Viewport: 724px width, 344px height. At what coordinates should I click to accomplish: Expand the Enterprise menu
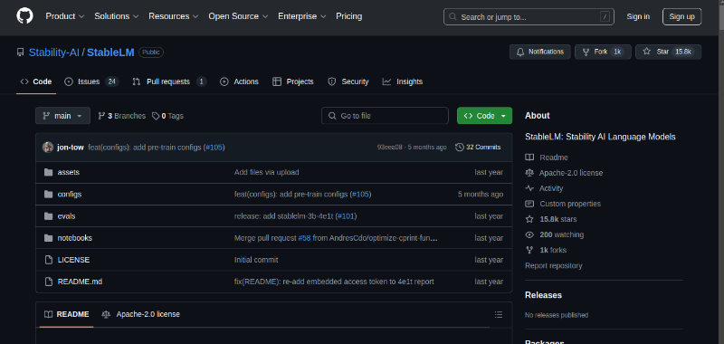301,16
